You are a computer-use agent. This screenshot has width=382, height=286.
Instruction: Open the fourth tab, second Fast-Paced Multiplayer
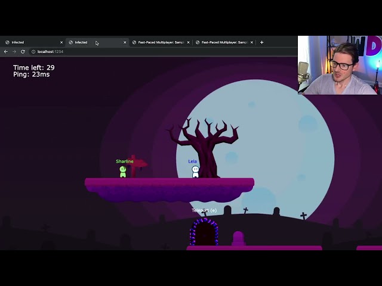(x=224, y=42)
